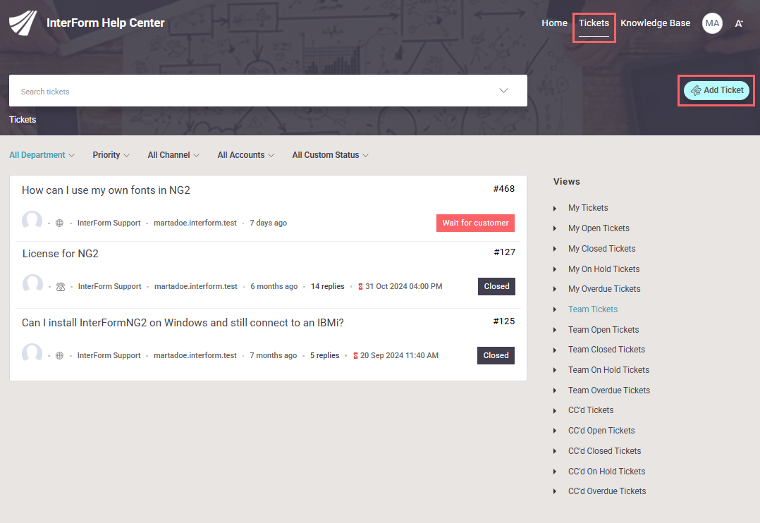This screenshot has height=523, width=760.
Task: Click 20 Sep 2024 11:40 AM due date
Action: (399, 355)
